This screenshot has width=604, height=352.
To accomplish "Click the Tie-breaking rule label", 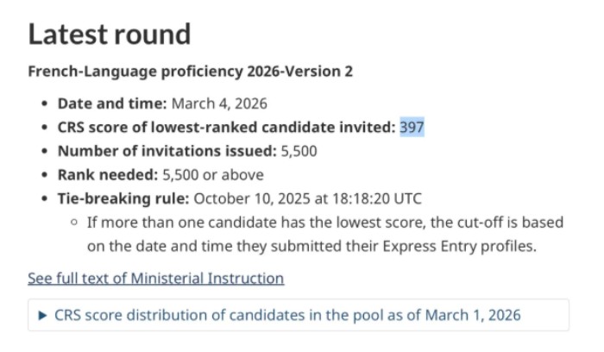I will point(123,198).
